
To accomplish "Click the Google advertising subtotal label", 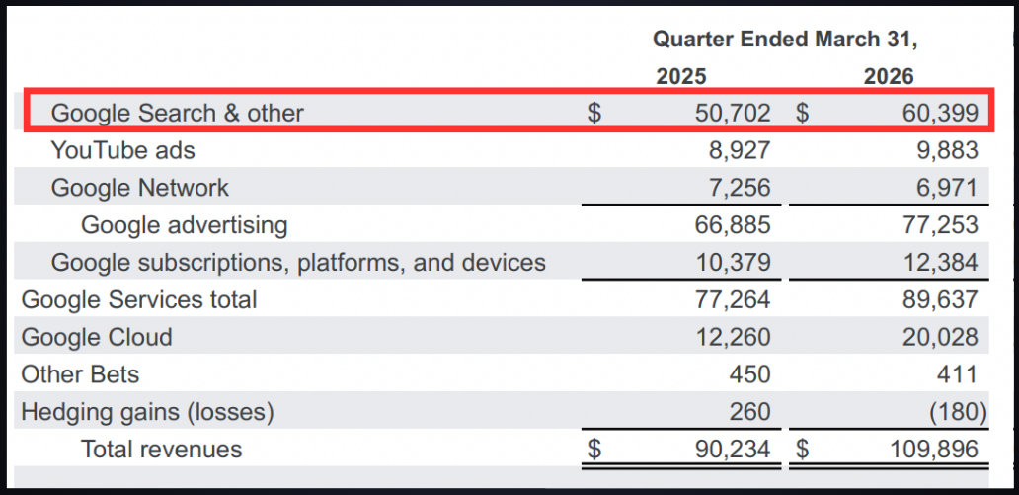I will pos(184,225).
